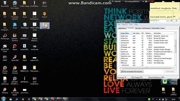Switch to the Networking tab

pos(156,28)
